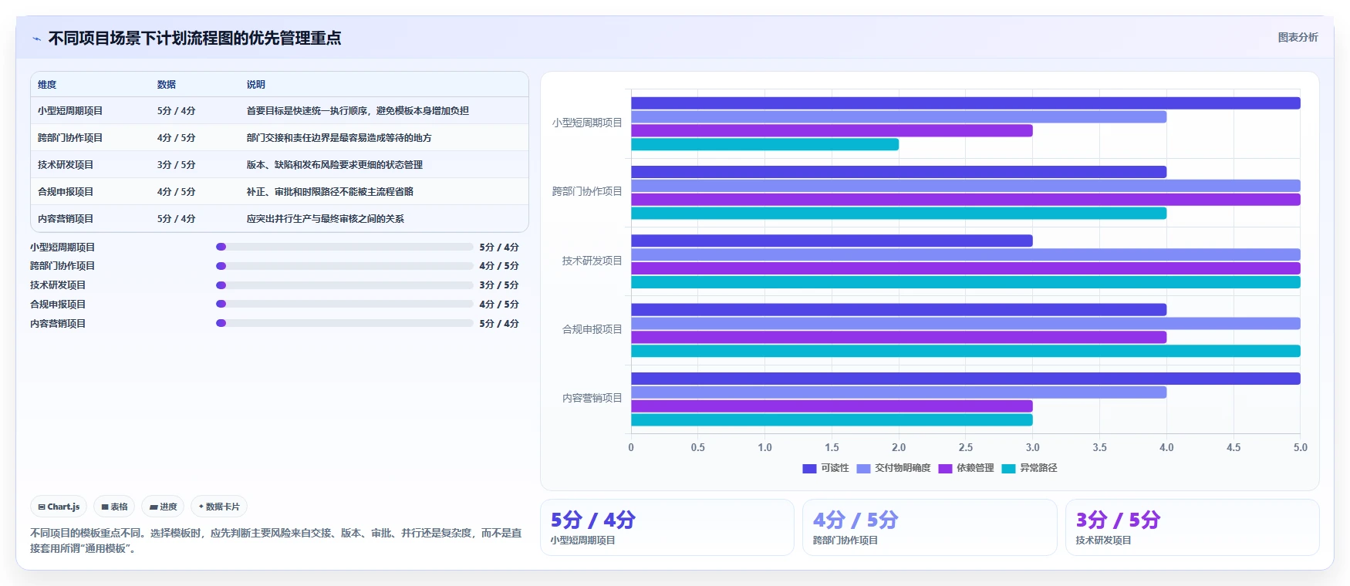
Task: Click table cell 内容营销项目
Action: click(66, 219)
